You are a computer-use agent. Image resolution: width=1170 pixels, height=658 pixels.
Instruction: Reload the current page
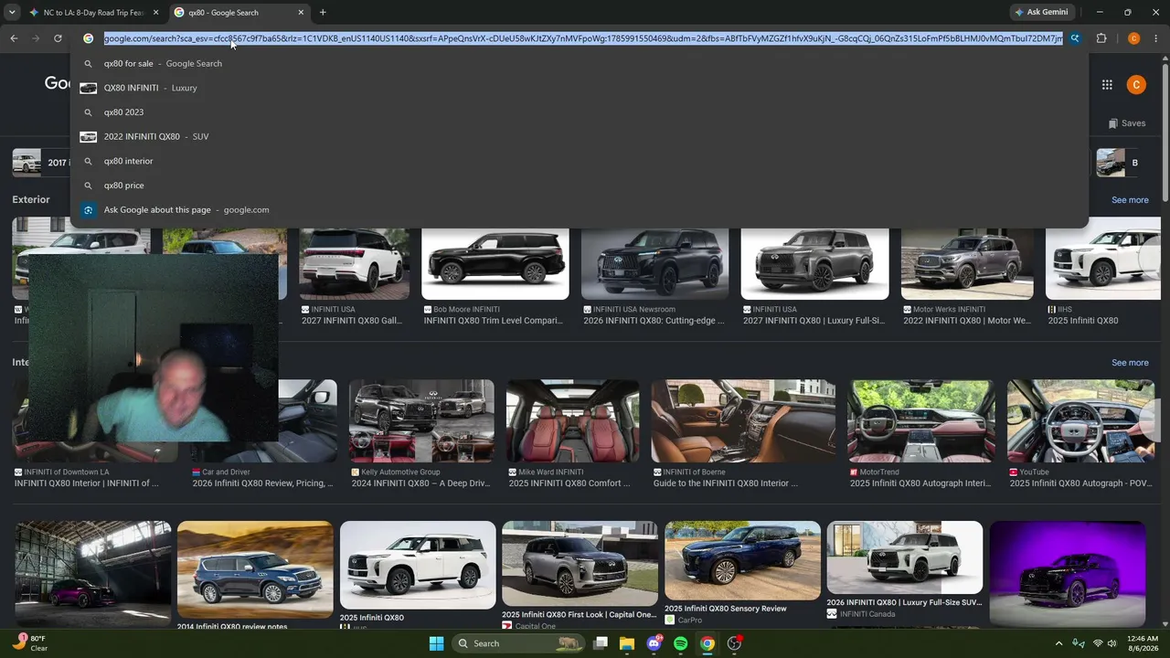pyautogui.click(x=58, y=38)
